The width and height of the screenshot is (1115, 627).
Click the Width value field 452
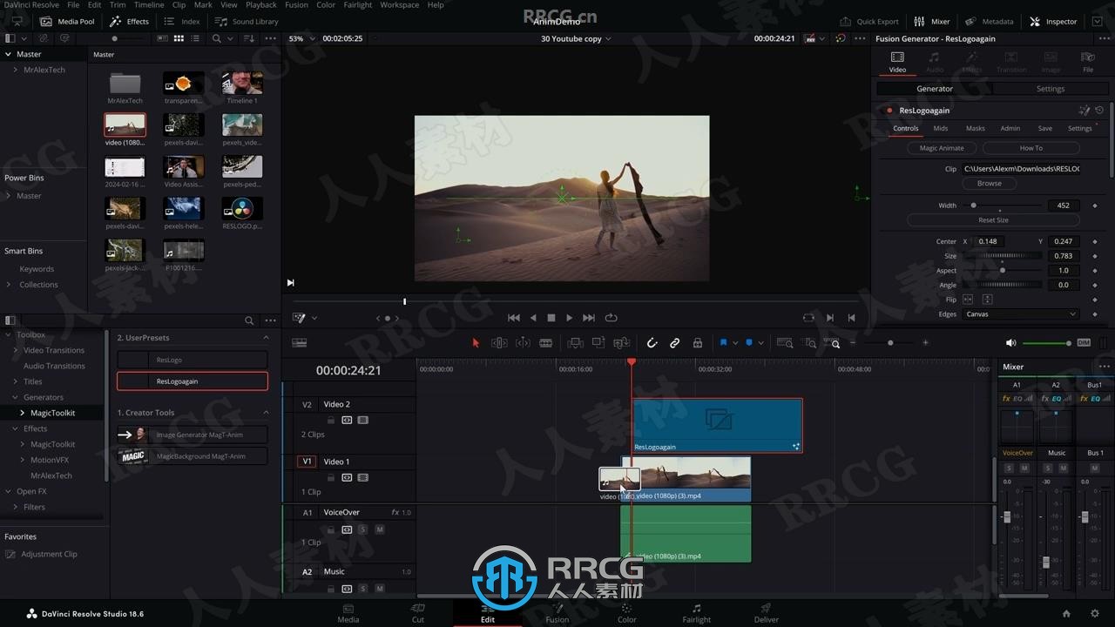point(1063,206)
